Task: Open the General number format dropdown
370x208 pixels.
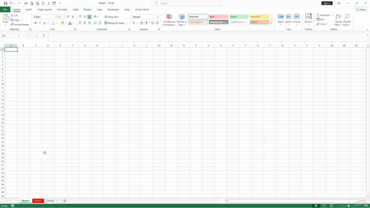Action: tap(158, 17)
